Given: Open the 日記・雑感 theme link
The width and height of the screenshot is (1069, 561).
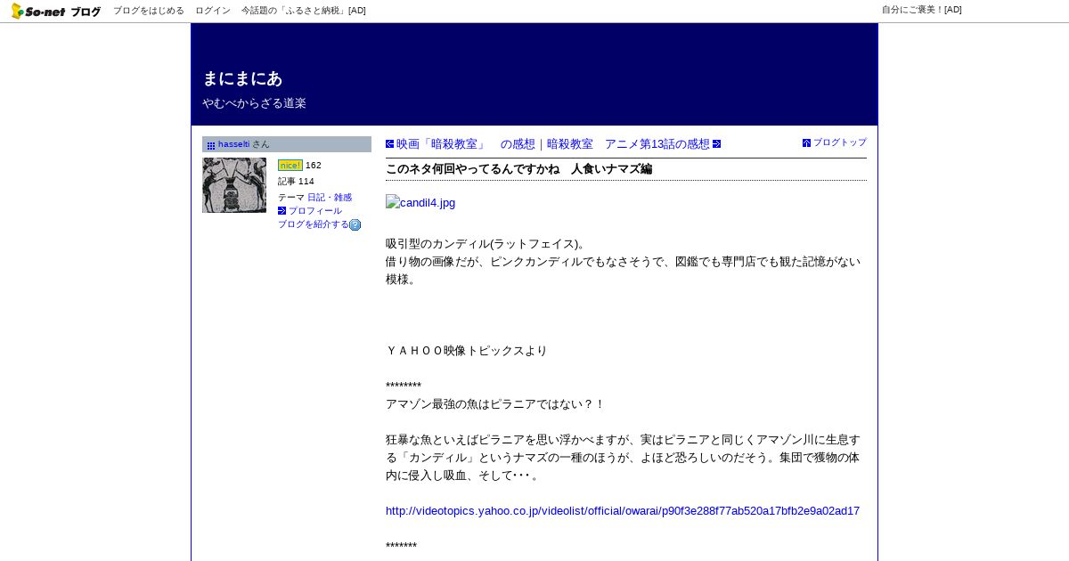Looking at the screenshot, I should [330, 197].
